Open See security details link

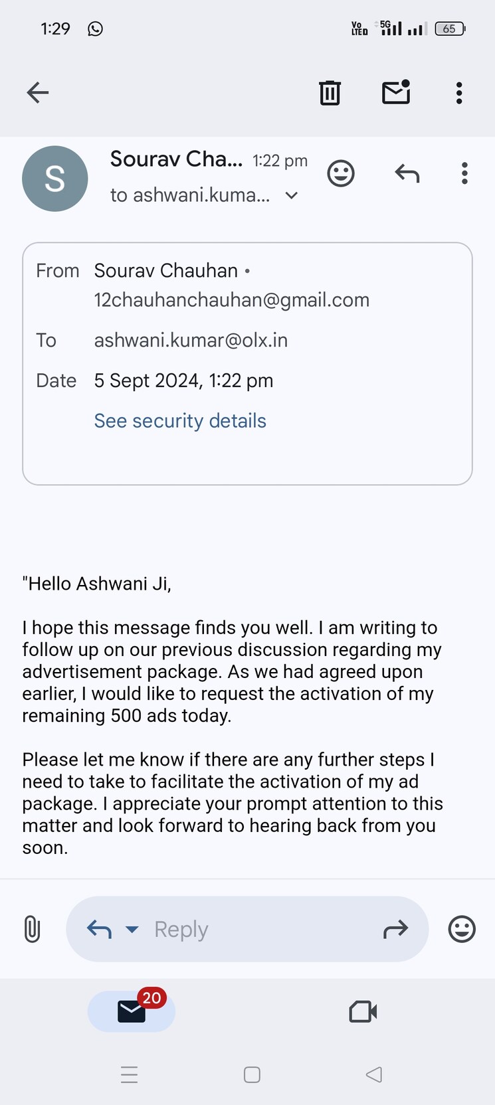point(180,421)
